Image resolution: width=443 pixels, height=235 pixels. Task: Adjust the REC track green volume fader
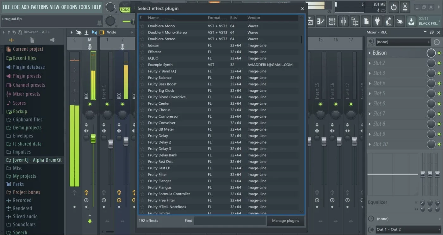click(x=93, y=138)
